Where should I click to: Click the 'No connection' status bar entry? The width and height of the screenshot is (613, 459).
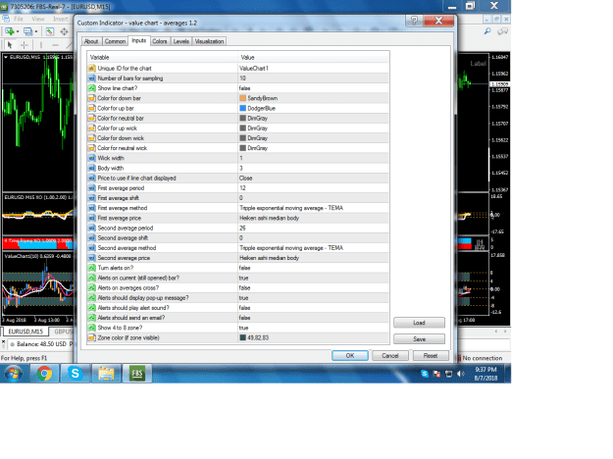coord(480,358)
